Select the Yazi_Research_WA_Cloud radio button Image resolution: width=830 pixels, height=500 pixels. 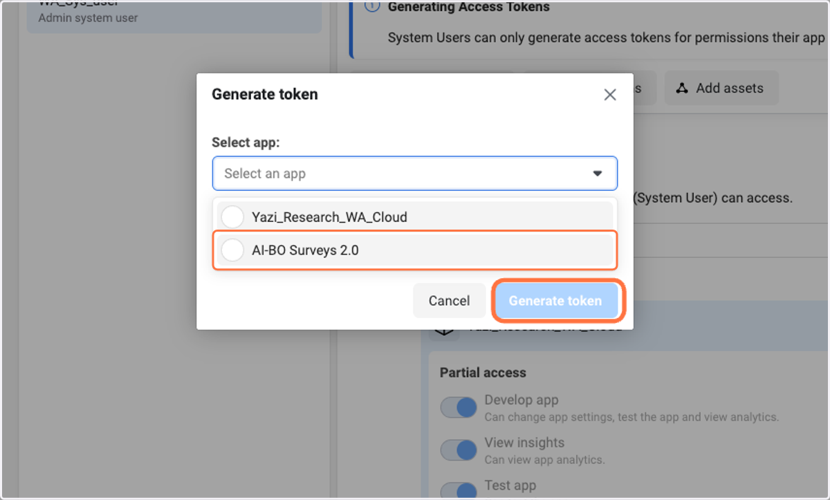[232, 217]
